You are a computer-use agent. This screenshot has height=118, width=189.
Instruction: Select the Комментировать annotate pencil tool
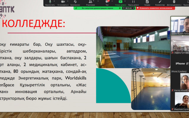click(x=160, y=3)
